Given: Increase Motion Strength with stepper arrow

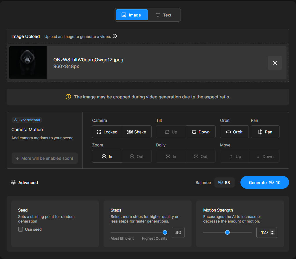Looking at the screenshot, I should (x=272, y=231).
